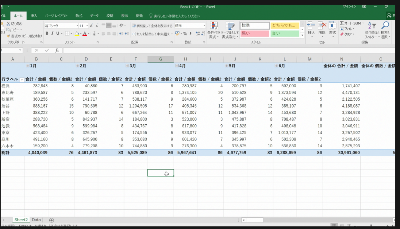Expand the 4月 group in pivot
The height and width of the screenshot is (229, 400).
click(x=177, y=66)
